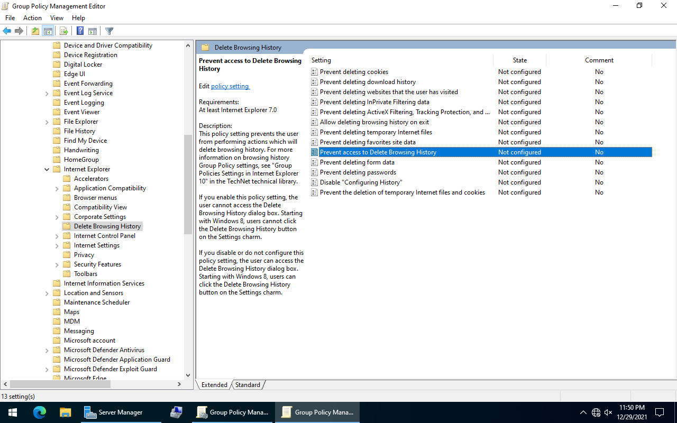Switch to the Standard tab
The height and width of the screenshot is (423, 677).
pos(247,384)
